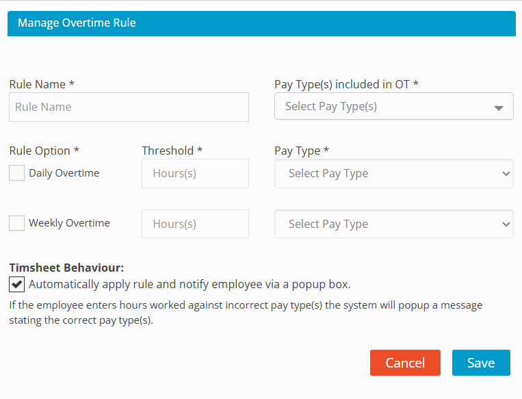Uncheck the Automatically apply rule checkbox
Screen dimensions: 522x399
pos(17,284)
